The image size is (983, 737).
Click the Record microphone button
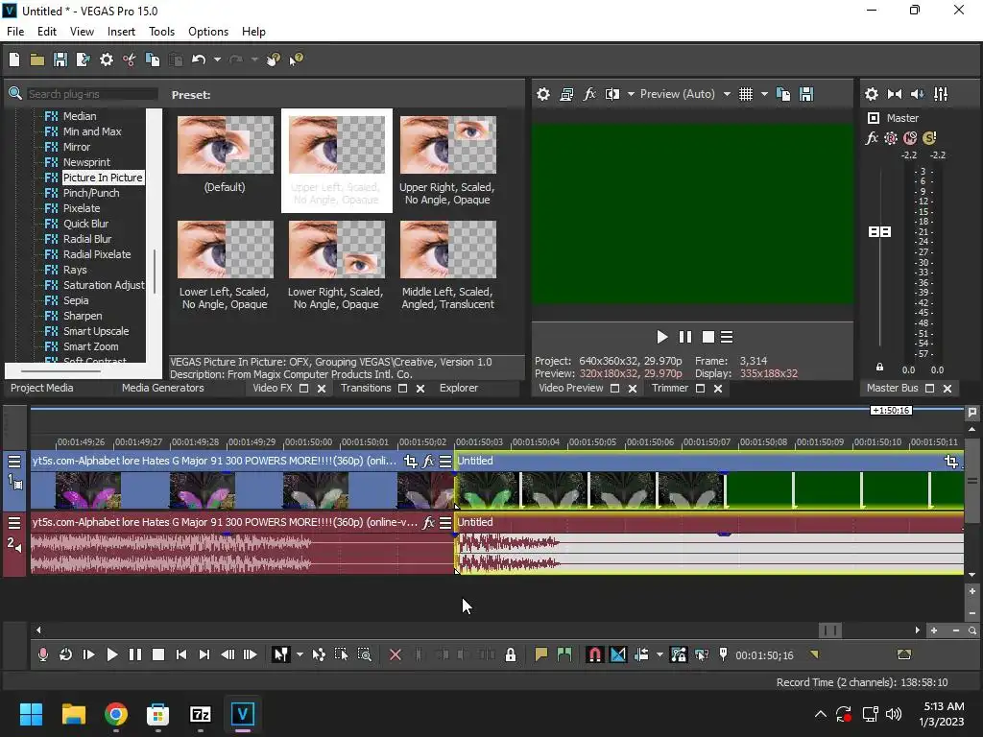pyautogui.click(x=42, y=654)
